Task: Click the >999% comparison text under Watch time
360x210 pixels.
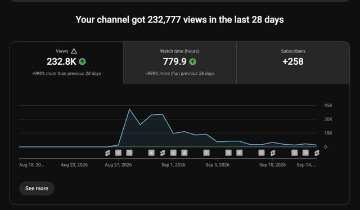Action: tap(179, 74)
